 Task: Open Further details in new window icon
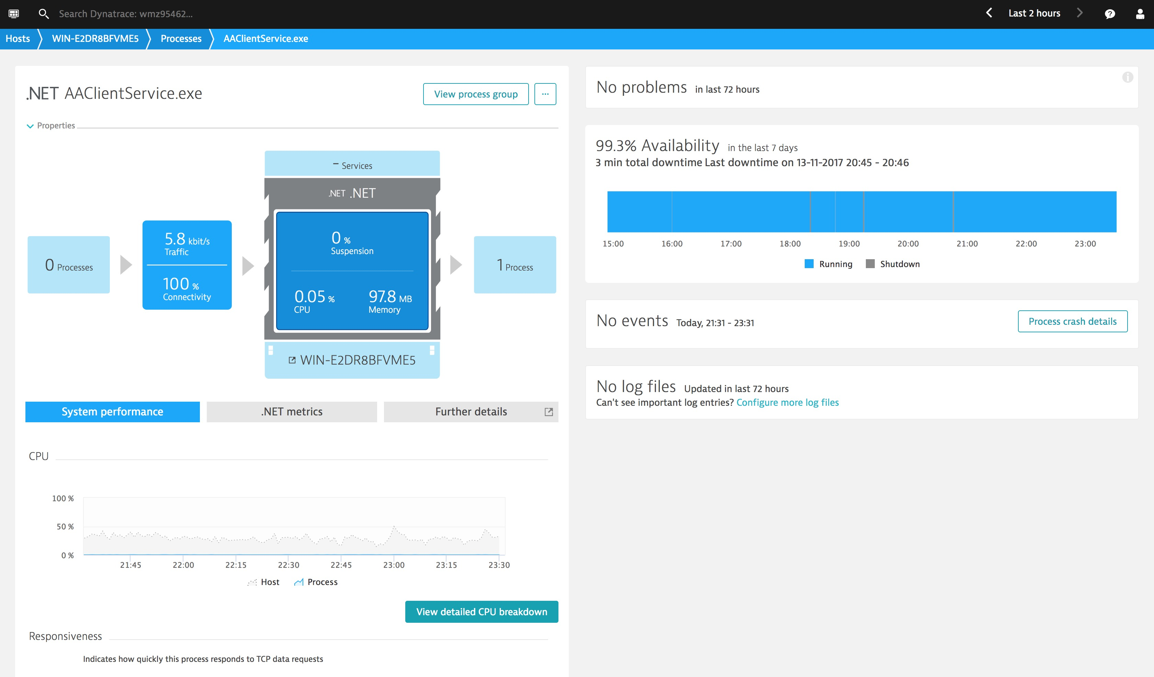(x=548, y=411)
